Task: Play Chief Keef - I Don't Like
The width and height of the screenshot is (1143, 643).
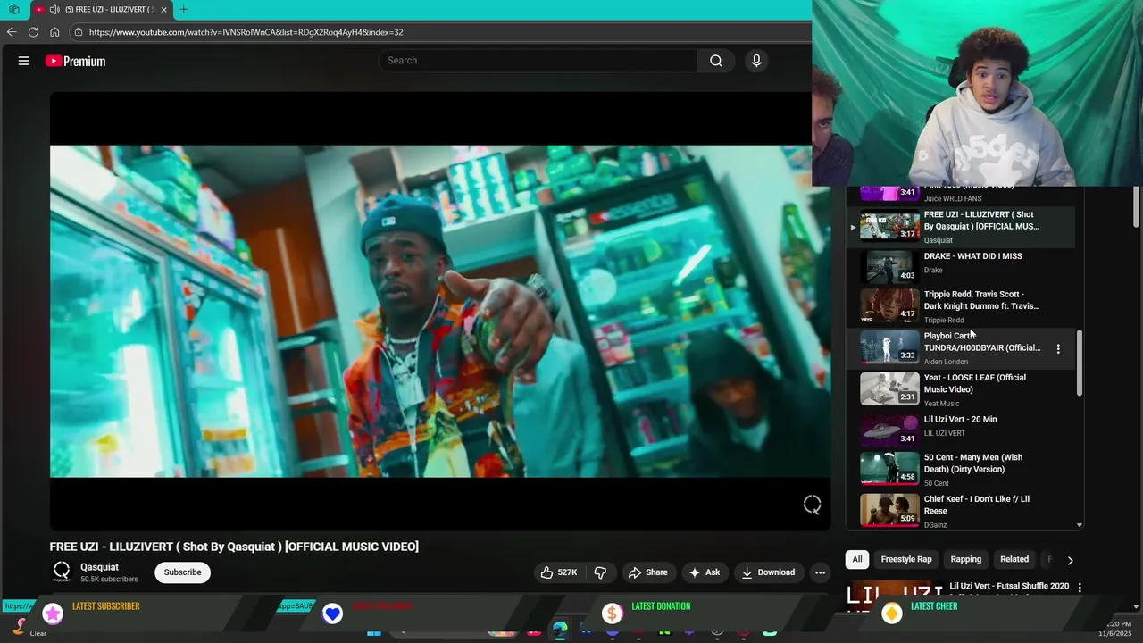Action: [977, 505]
